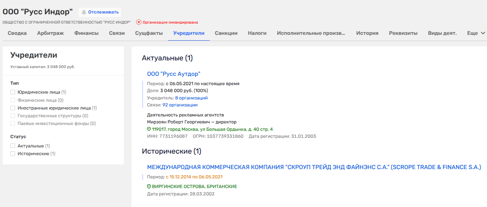Click the red liquidation status icon
Viewport: 487px width, 207px height.
click(139, 22)
